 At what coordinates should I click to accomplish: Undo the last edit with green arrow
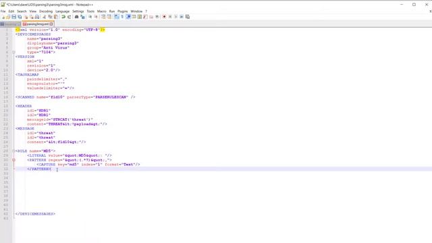(x=63, y=17)
